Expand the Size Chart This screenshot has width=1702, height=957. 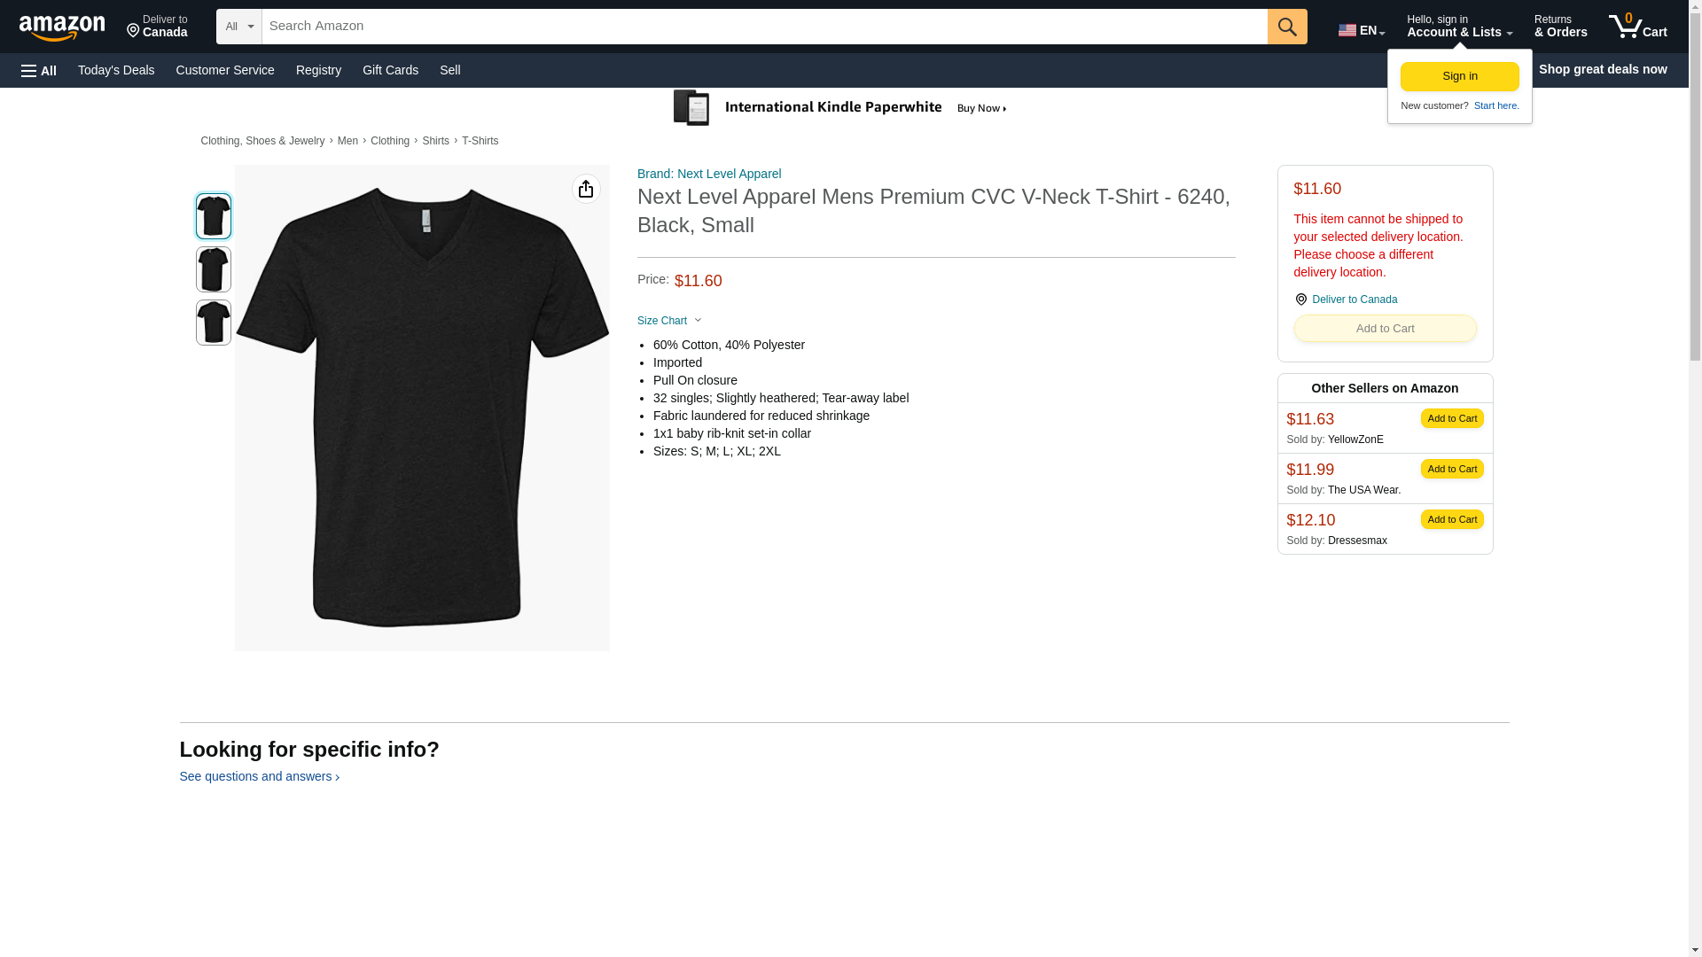669,321
